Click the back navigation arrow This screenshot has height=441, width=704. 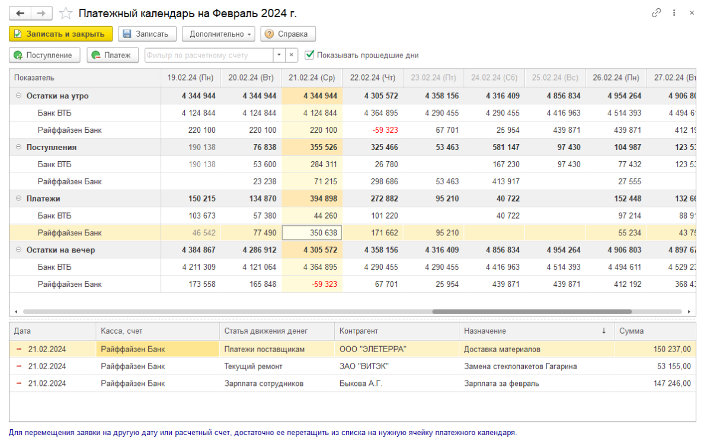point(20,13)
